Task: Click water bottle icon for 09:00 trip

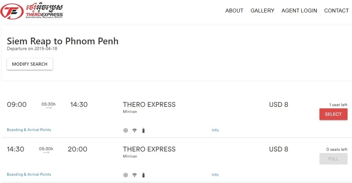Action: [x=143, y=130]
